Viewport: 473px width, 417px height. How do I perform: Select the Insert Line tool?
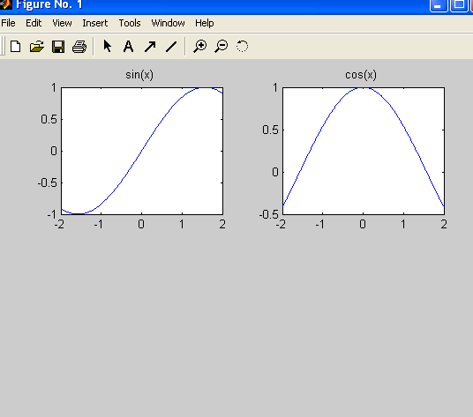pyautogui.click(x=171, y=47)
